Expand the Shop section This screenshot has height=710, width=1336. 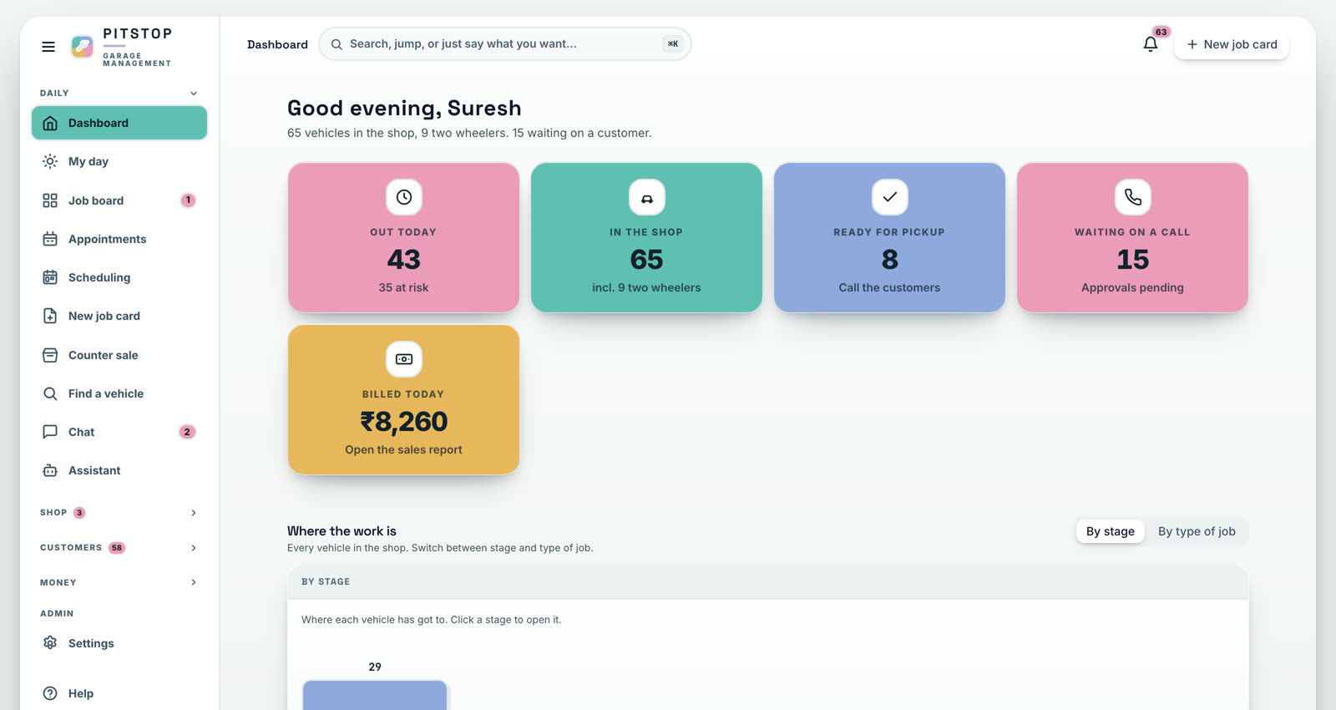point(119,513)
